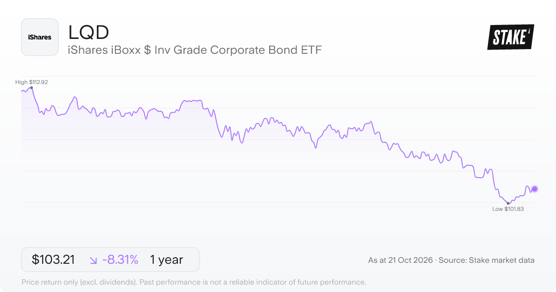Image resolution: width=556 pixels, height=292 pixels.
Task: Select the 1 year period label
Action: [x=166, y=260]
